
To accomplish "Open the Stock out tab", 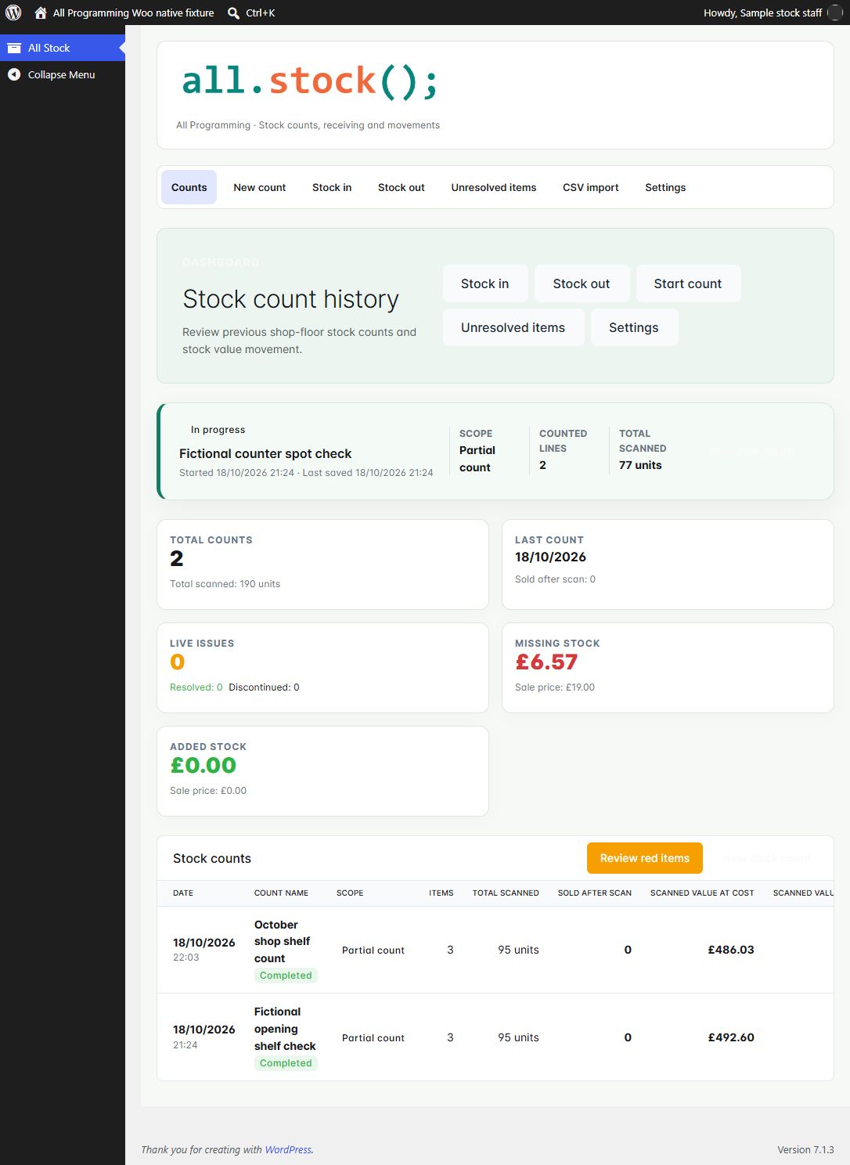I will tap(402, 187).
